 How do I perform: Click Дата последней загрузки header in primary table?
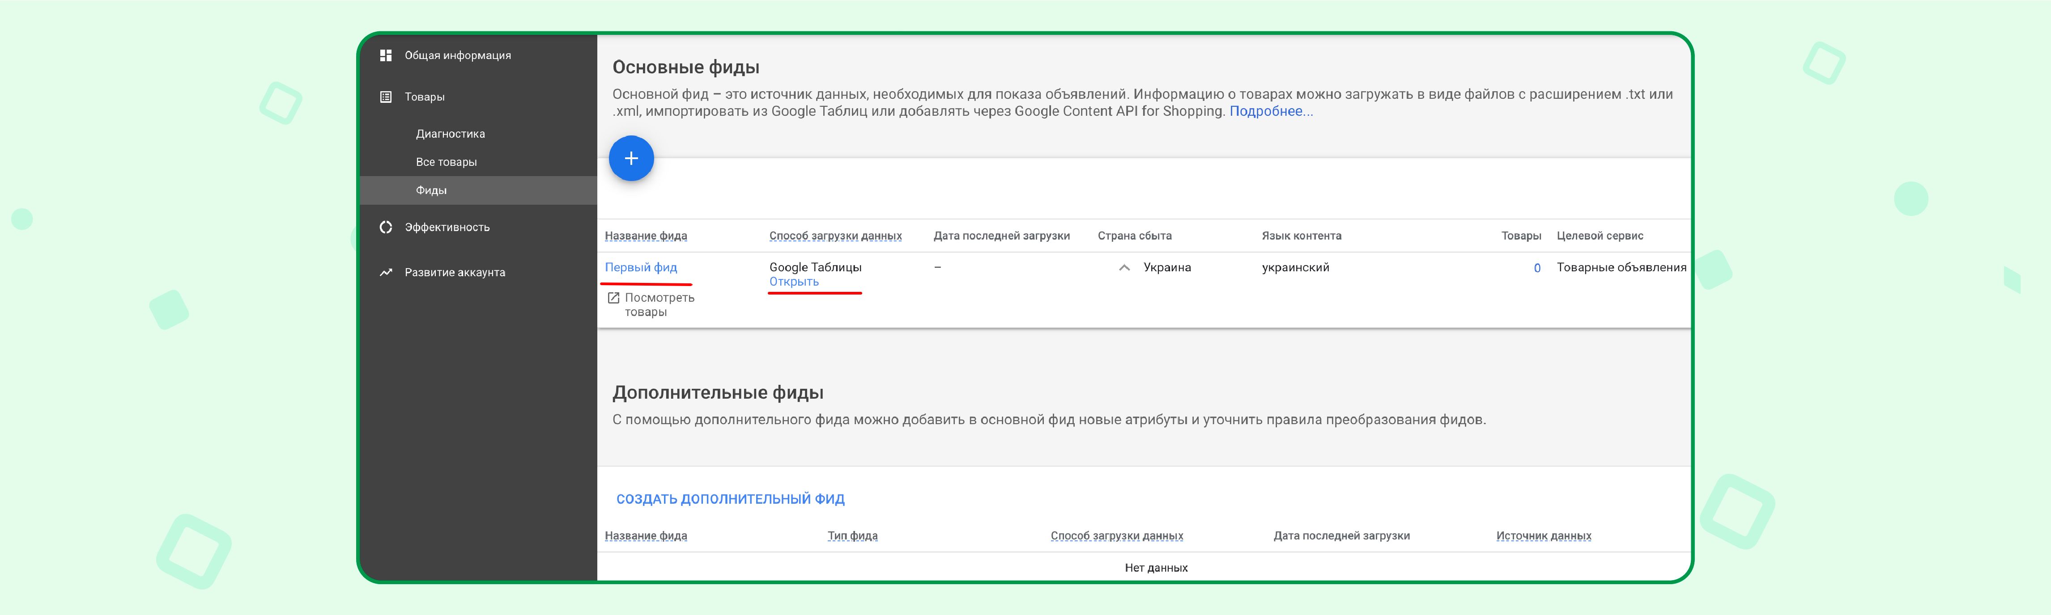pos(1002,236)
